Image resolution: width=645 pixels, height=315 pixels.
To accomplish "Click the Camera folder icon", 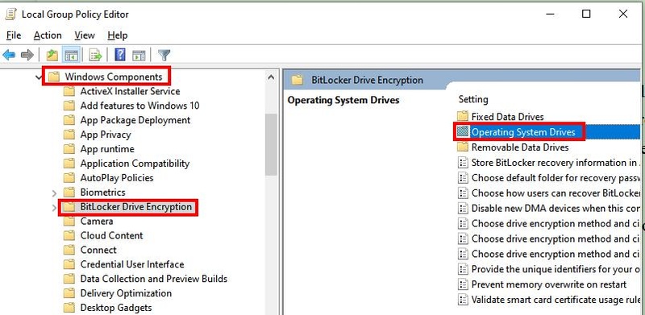I will coord(69,222).
